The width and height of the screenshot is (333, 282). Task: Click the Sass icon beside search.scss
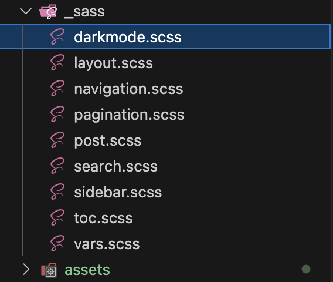click(57, 166)
